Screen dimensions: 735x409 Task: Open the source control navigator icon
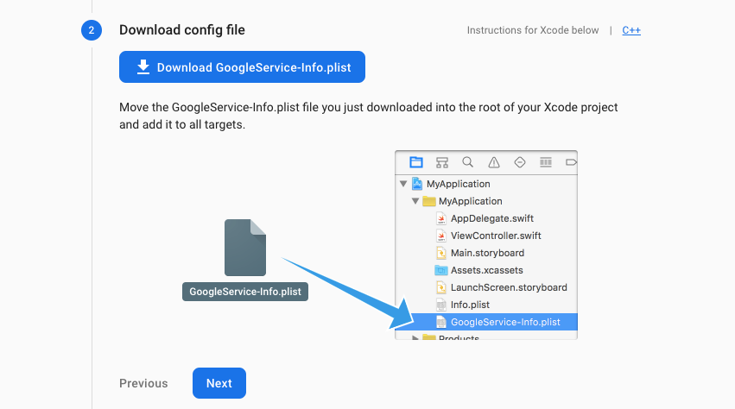[442, 162]
